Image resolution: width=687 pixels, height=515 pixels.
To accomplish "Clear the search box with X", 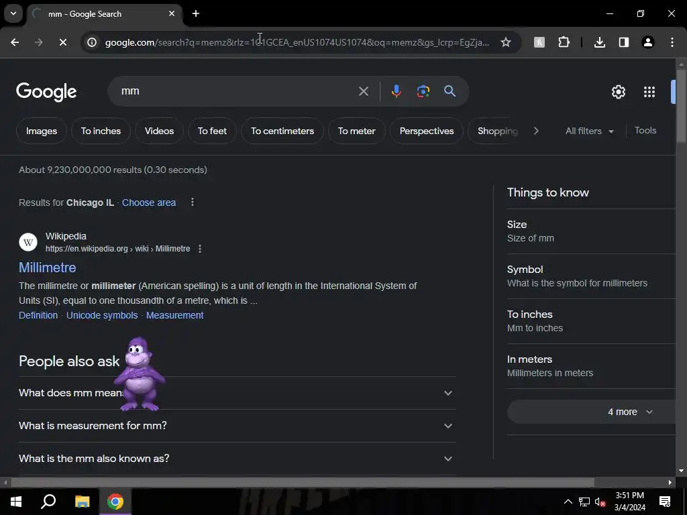I will coord(363,91).
